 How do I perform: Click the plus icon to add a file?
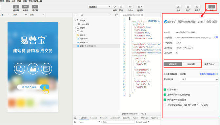click(76, 15)
